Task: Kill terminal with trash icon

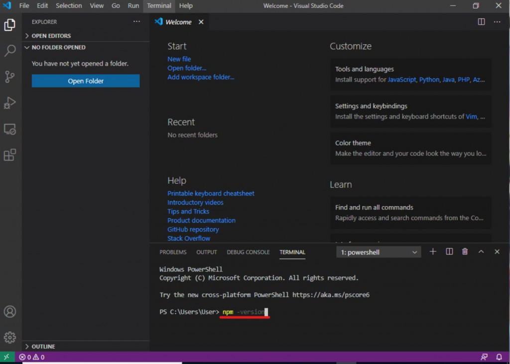Action: coord(465,251)
